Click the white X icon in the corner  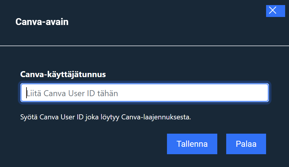(273, 10)
